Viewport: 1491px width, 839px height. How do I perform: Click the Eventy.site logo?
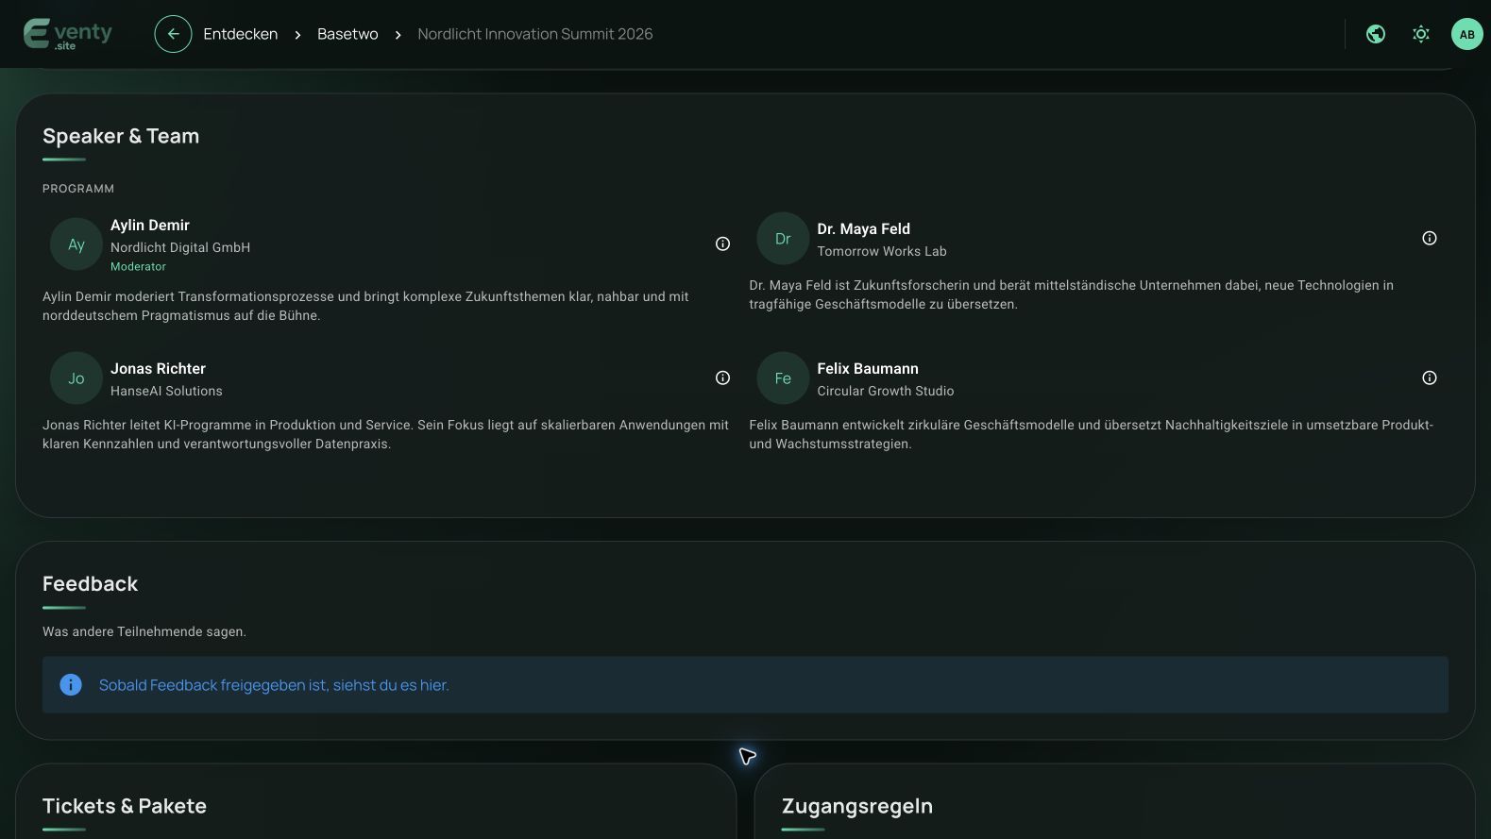tap(68, 34)
